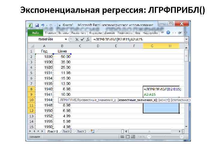
Task: Switch to the Лист2 sheet tab
Action: 67,131
